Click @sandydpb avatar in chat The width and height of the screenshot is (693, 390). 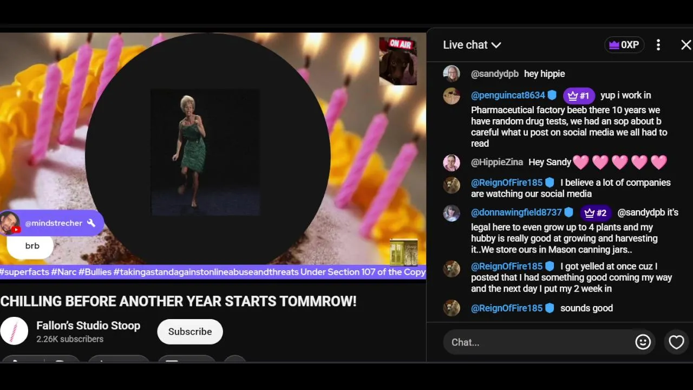point(452,74)
